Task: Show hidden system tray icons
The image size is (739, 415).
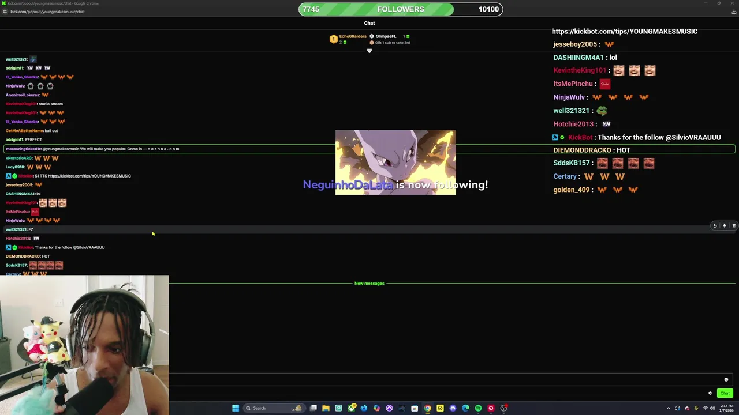Action: (669, 408)
